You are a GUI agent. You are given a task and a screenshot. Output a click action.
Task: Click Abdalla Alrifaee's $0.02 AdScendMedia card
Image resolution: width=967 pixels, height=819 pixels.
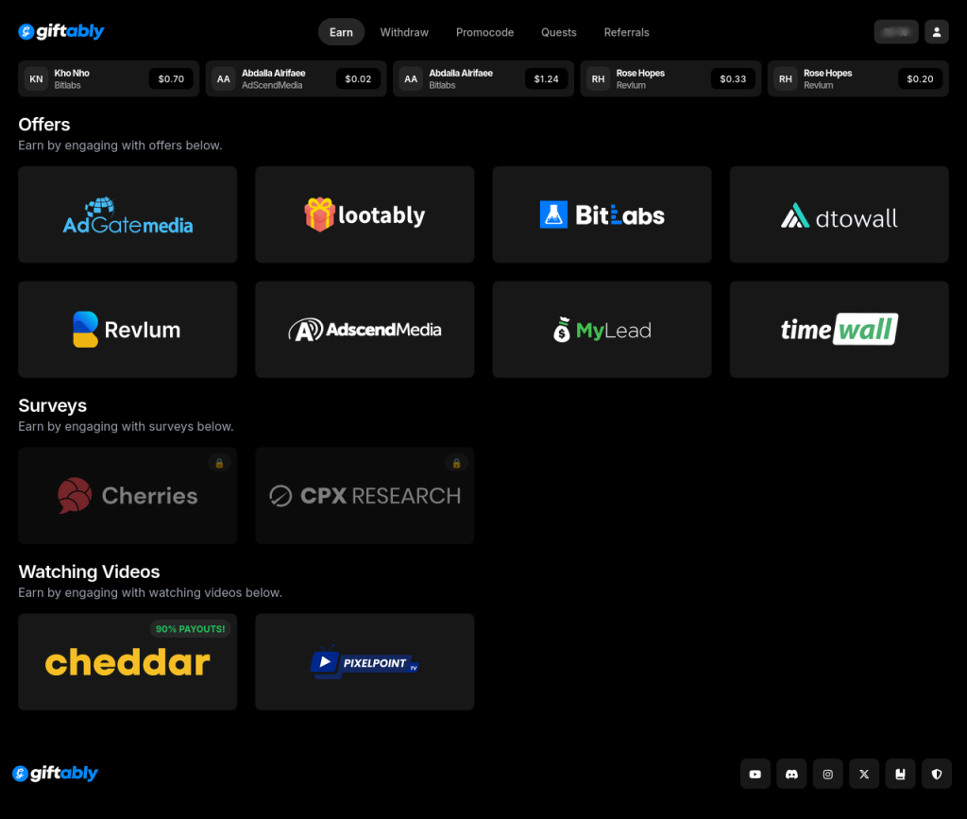coord(296,79)
